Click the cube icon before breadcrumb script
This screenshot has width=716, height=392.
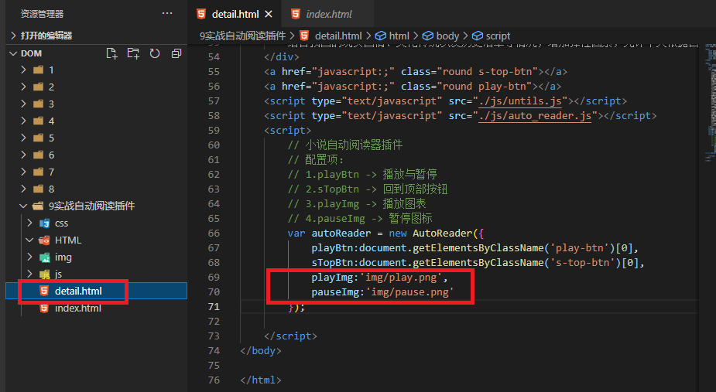pos(477,36)
